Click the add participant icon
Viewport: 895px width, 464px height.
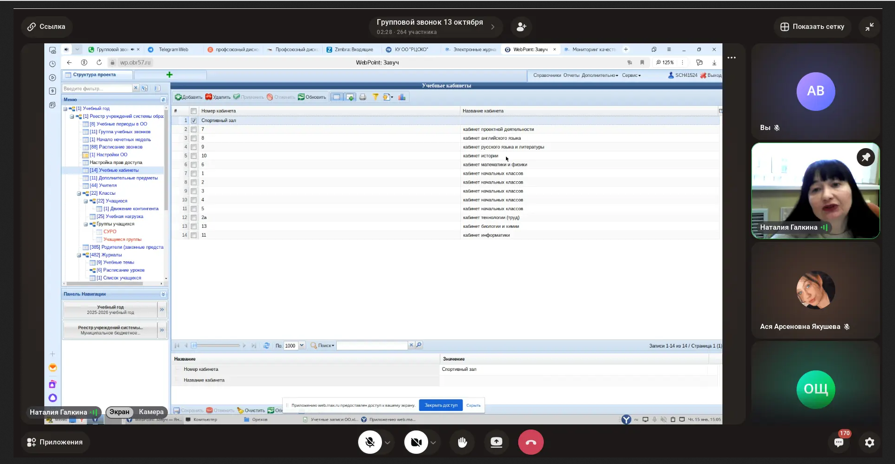click(x=521, y=27)
